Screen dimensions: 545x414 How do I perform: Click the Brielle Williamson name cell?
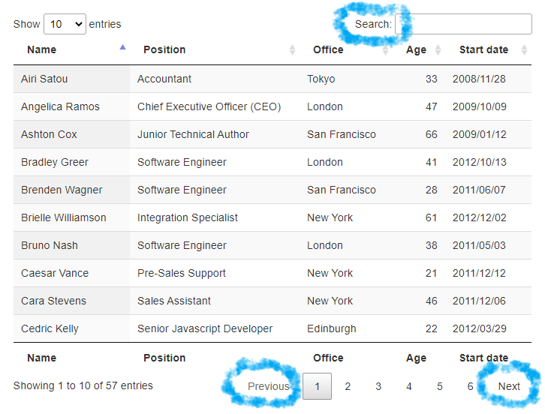64,217
